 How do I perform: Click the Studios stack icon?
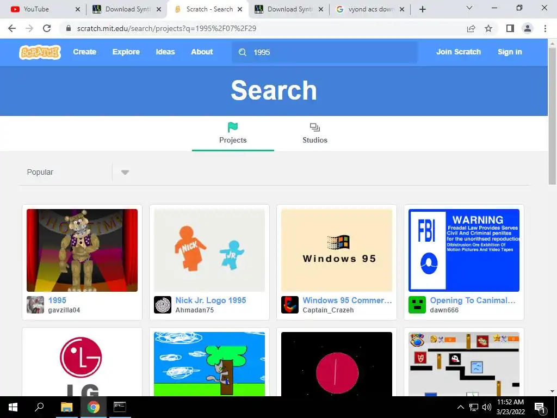click(315, 127)
